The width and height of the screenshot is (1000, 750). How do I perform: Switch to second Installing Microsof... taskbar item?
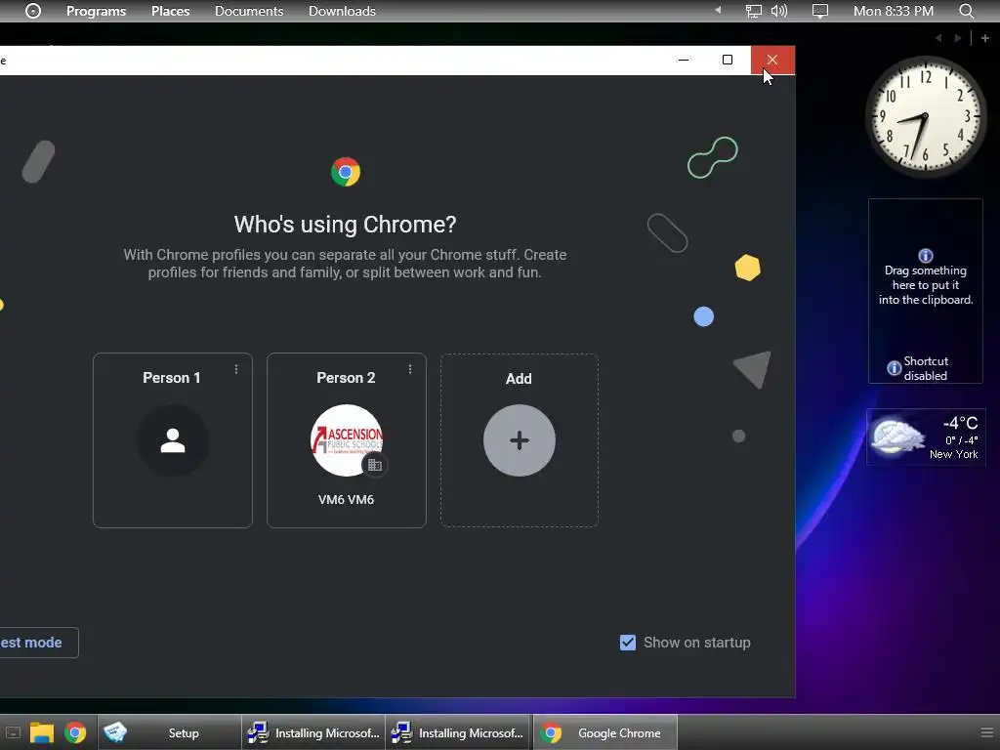458,732
